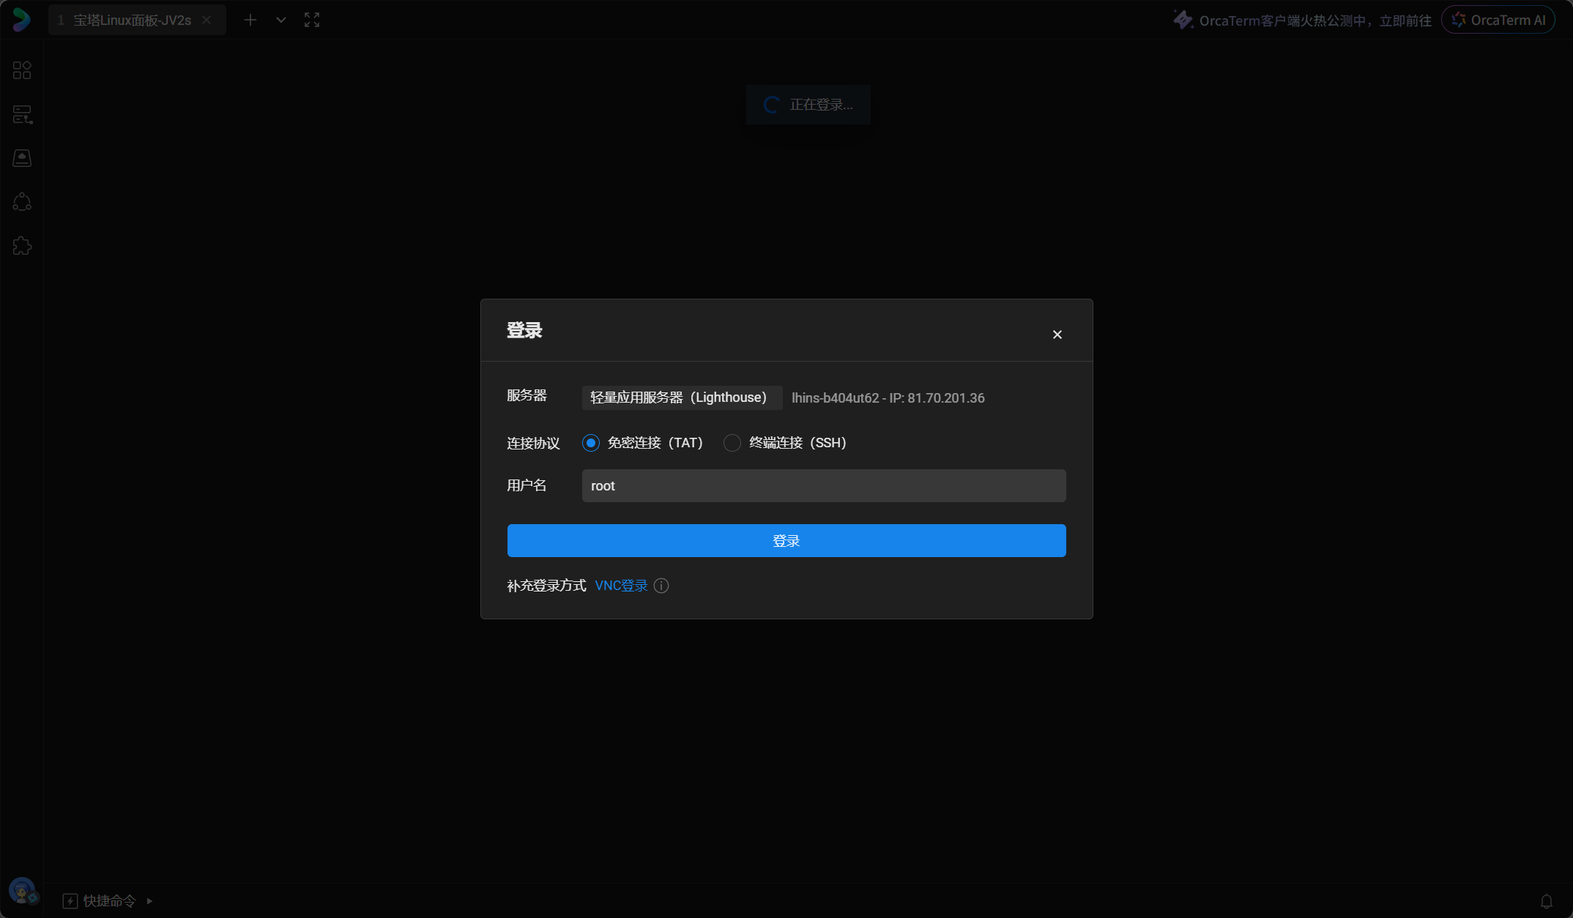Viewport: 1573px width, 918px height.
Task: Open the tab list dropdown chevron
Action: click(x=280, y=20)
